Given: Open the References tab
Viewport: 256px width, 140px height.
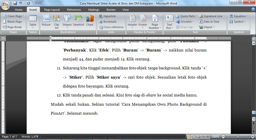Looking at the screenshot, I should pos(74,10).
